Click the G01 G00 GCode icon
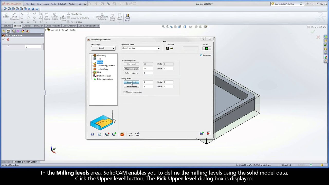 (x=130, y=134)
